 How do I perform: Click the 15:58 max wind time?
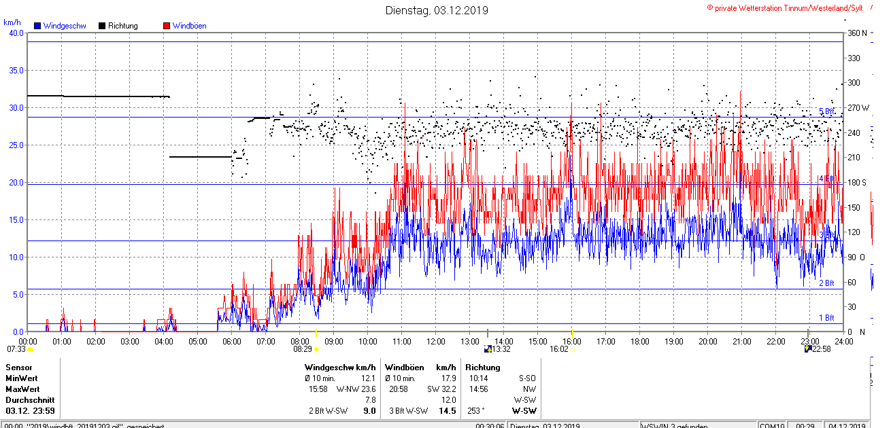318,389
